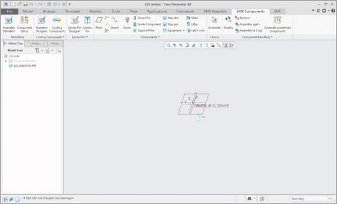Save the model from the quick access toolbar
337x204 pixels.
coord(25,4)
